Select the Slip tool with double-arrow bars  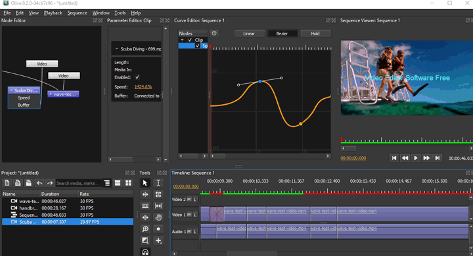(x=158, y=206)
